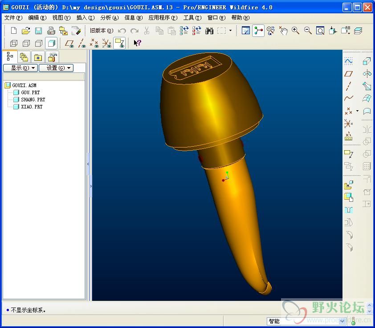This screenshot has width=375, height=328.
Task: Click the context help pointer icon
Action: [137, 43]
